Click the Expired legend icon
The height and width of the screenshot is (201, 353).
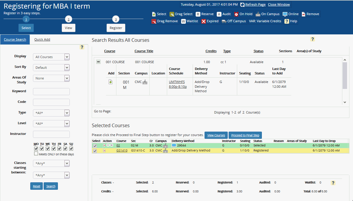(x=203, y=21)
